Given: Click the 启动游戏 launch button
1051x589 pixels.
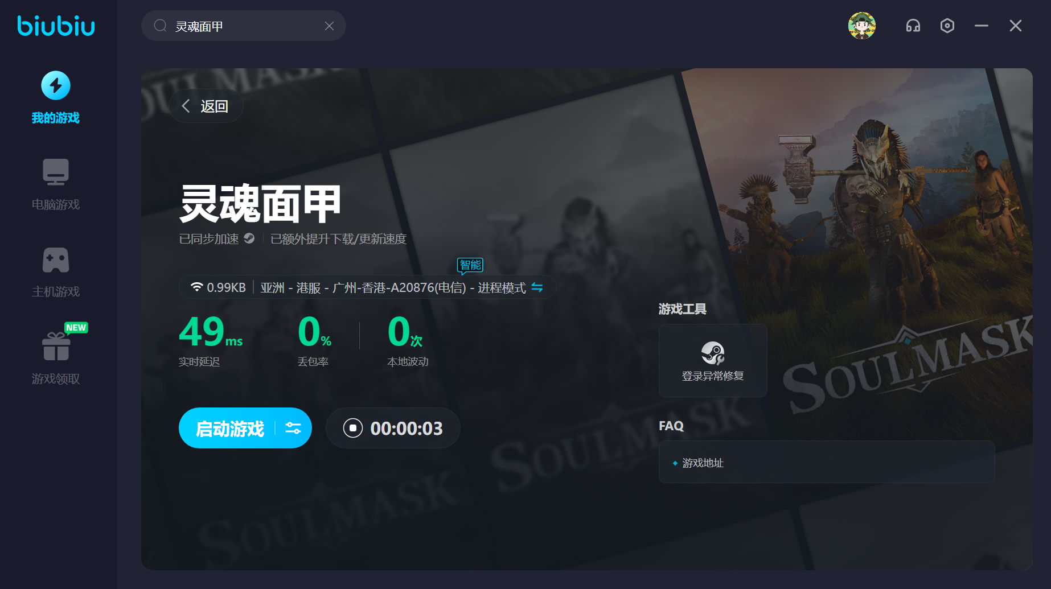Looking at the screenshot, I should point(229,429).
